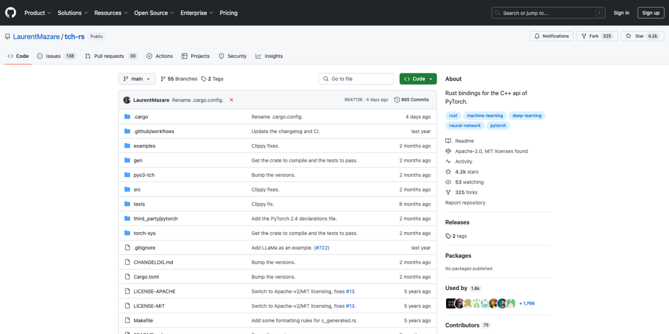Open the Solutions navigation menu
This screenshot has height=334, width=669.
[72, 13]
